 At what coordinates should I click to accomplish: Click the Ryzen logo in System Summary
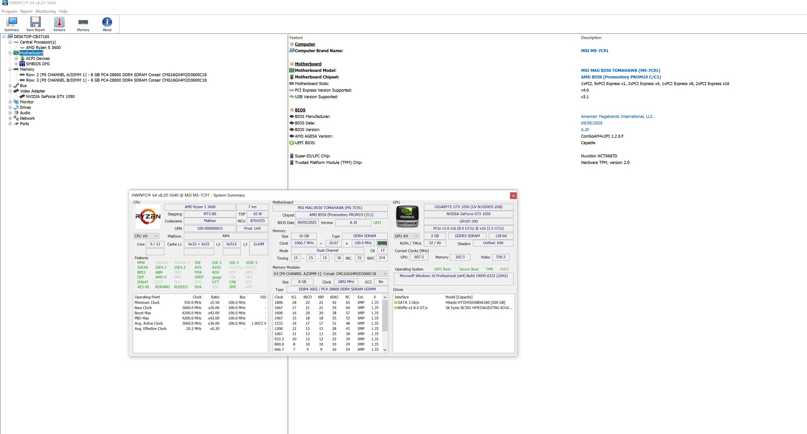click(x=148, y=217)
